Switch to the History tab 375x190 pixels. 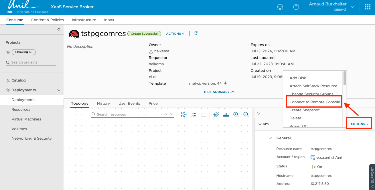(103, 104)
